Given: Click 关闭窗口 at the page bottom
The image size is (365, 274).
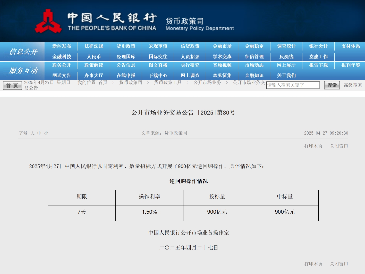Looking at the screenshot, I should (x=339, y=264).
